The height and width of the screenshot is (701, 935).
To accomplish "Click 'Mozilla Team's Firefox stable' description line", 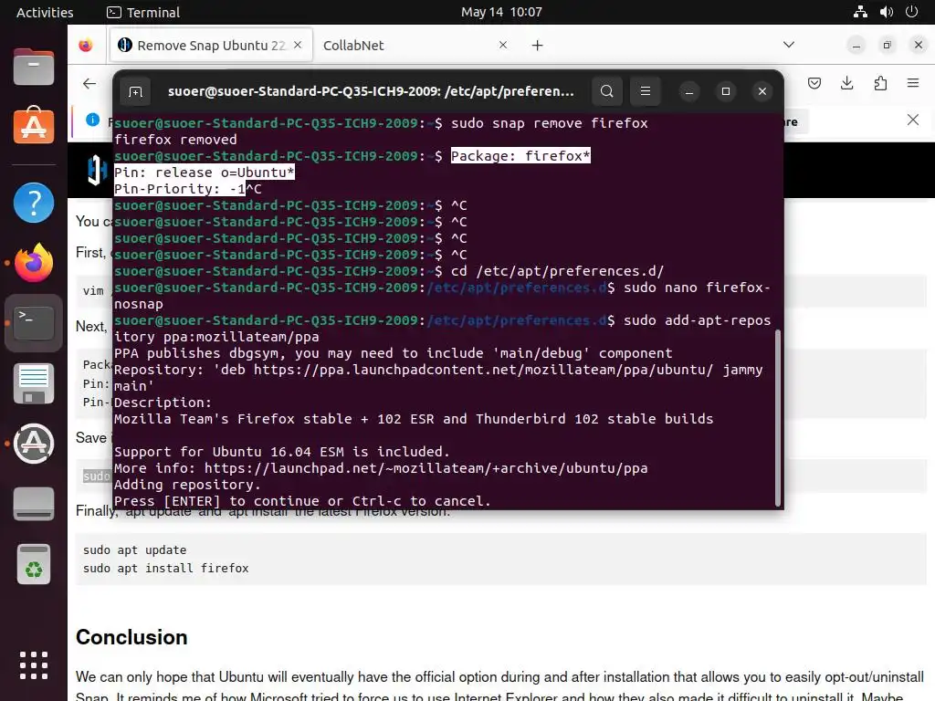I will [x=414, y=419].
